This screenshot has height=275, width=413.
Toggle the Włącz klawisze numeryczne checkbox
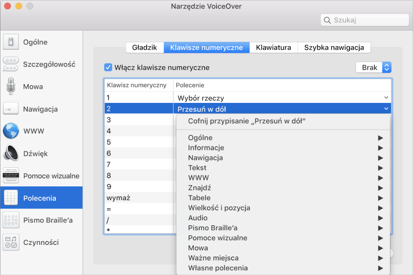point(108,67)
